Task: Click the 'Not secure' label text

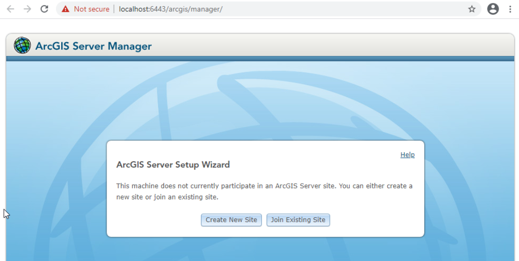Action: pos(91,9)
